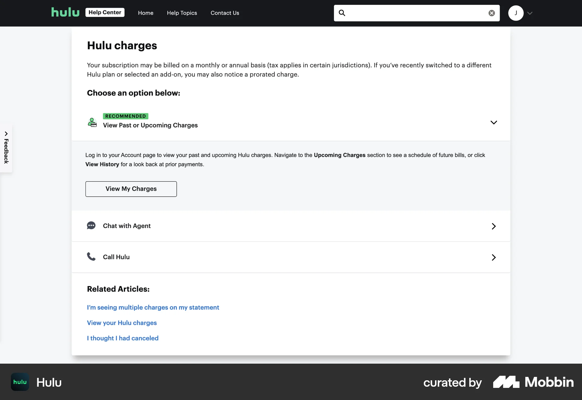Viewport: 582px width, 400px height.
Task: Open View your Hulu charges link
Action: [122, 323]
